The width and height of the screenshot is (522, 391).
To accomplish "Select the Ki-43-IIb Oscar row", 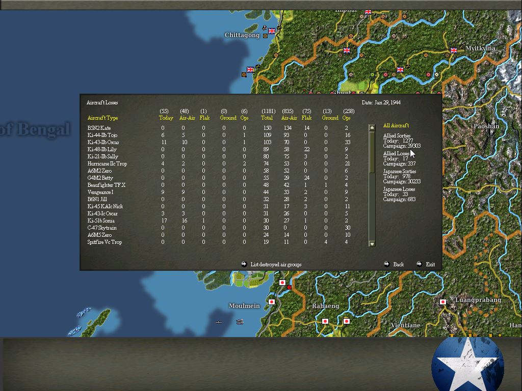I will tap(220, 143).
